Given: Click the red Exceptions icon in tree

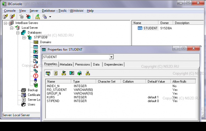Looking at the screenshot, I should (x=36, y=76).
